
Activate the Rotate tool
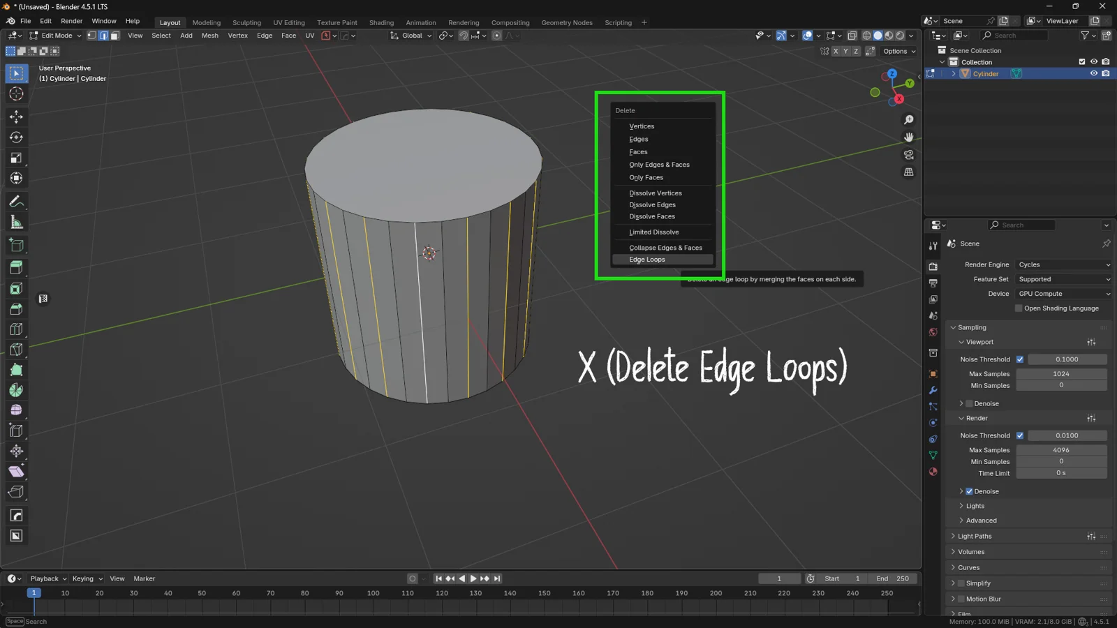(x=16, y=137)
